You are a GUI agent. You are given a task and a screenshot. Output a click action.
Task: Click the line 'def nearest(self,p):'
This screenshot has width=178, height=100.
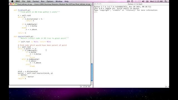click(24, 36)
